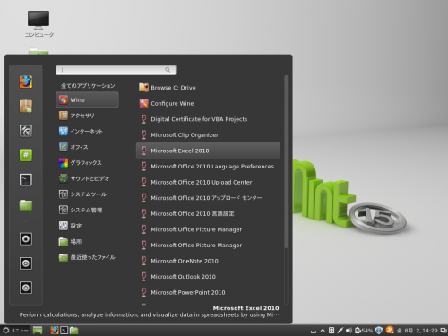Expand the tray up-arrow icon
Viewport: 448px width, 336px height.
(x=323, y=331)
